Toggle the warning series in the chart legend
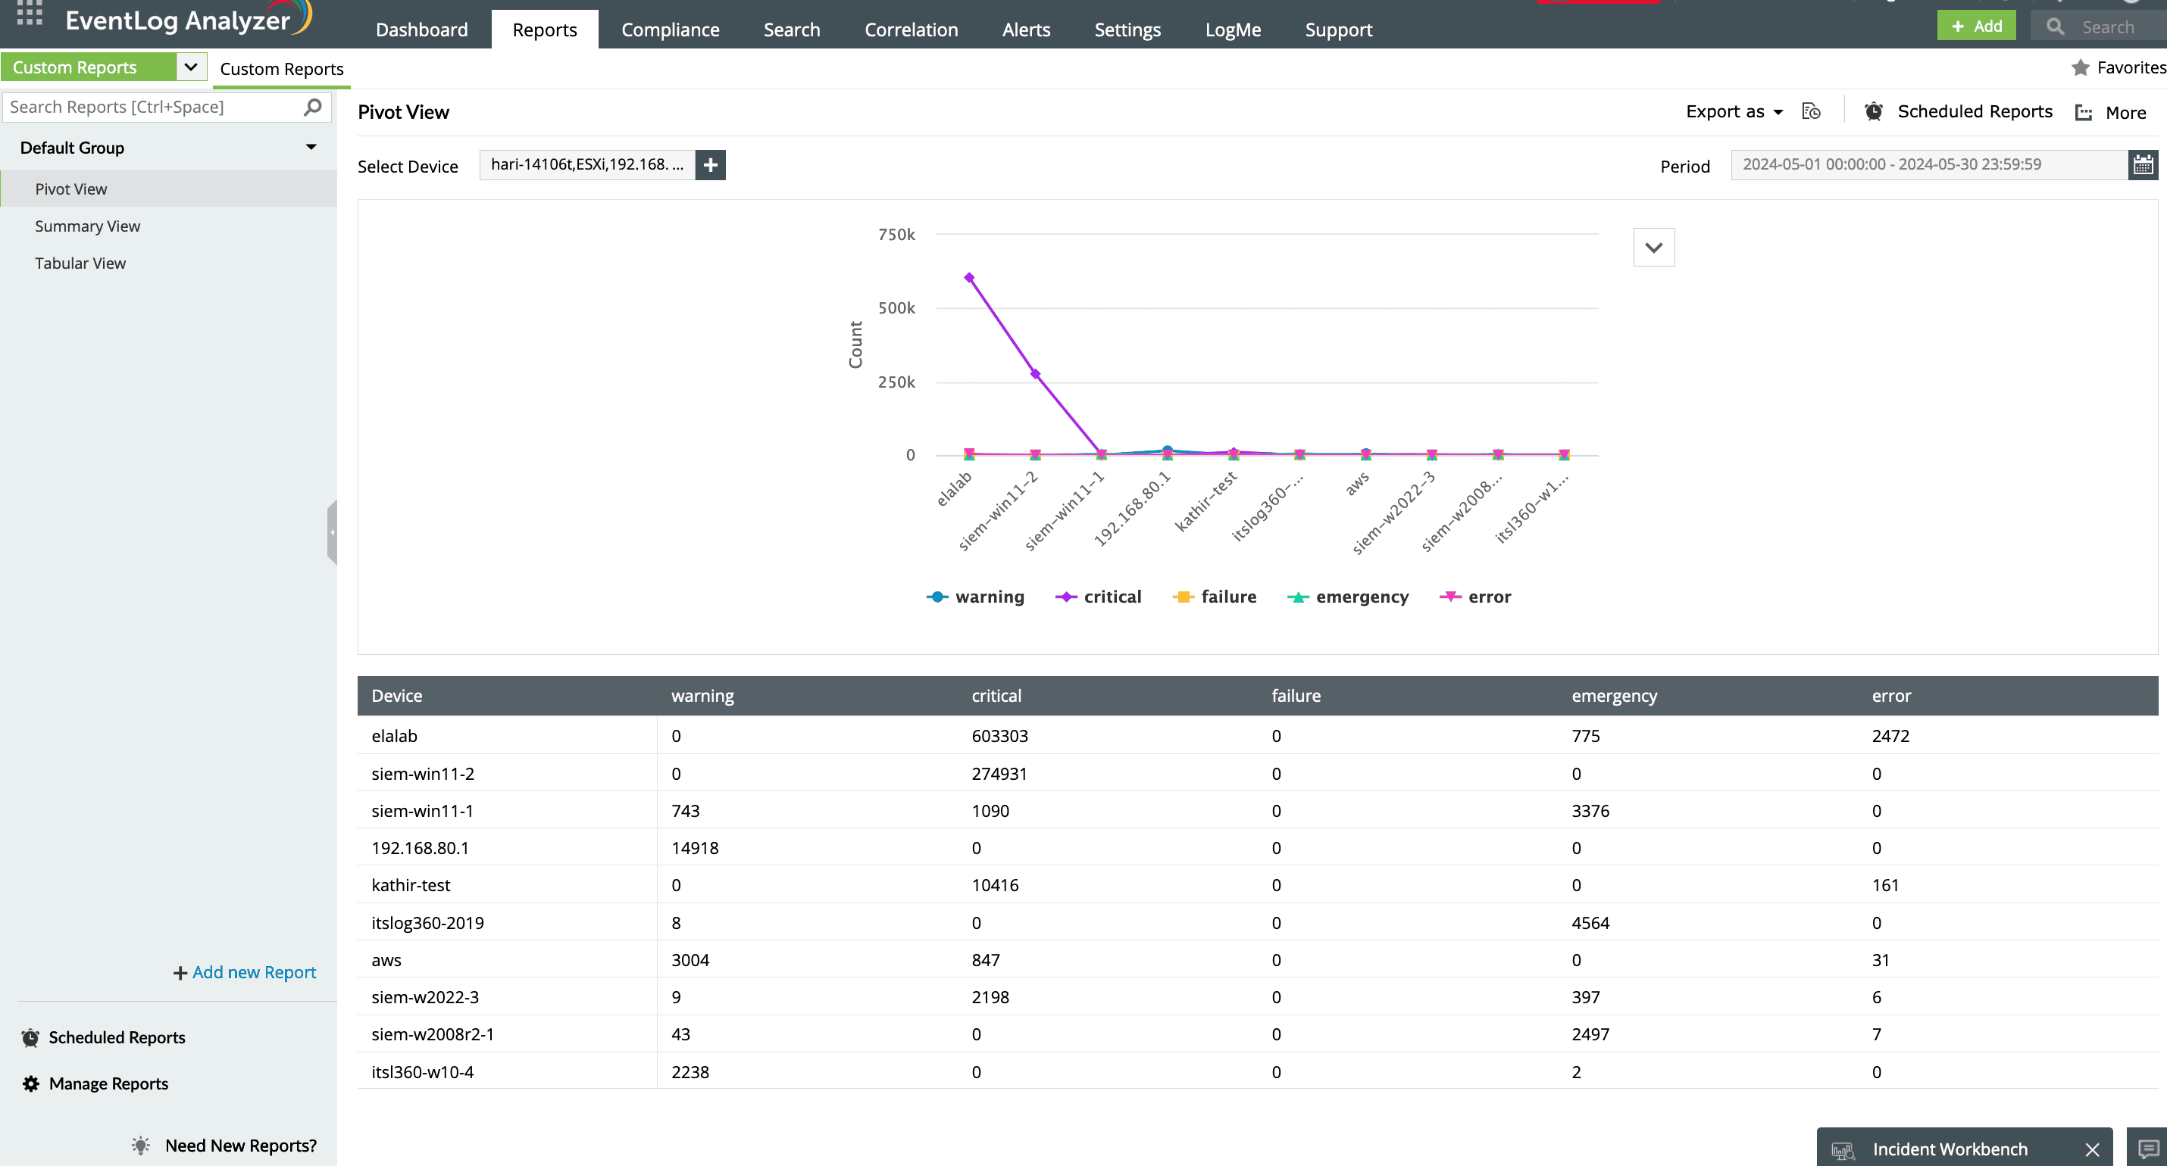 (x=976, y=597)
